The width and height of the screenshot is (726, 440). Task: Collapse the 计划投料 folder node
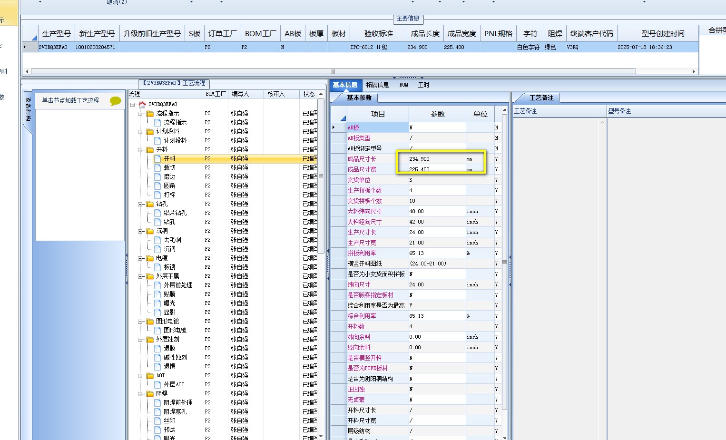(x=141, y=131)
